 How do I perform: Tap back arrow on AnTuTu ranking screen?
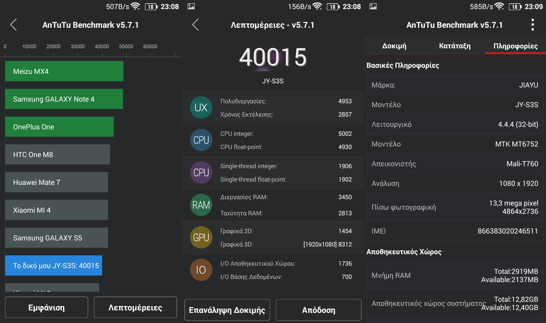point(13,25)
